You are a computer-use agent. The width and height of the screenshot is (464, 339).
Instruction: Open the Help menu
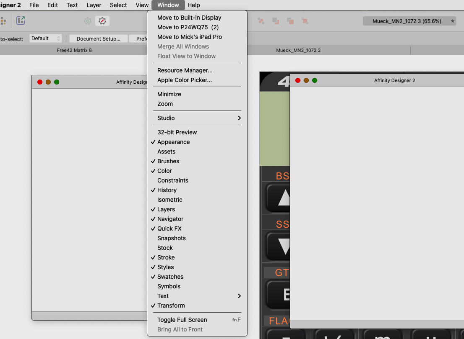click(x=194, y=5)
